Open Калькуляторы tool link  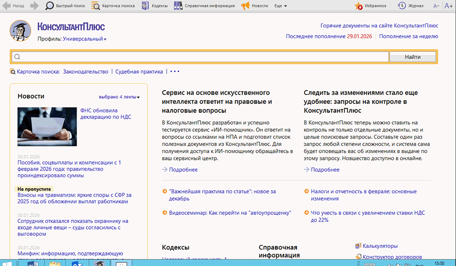pyautogui.click(x=380, y=246)
